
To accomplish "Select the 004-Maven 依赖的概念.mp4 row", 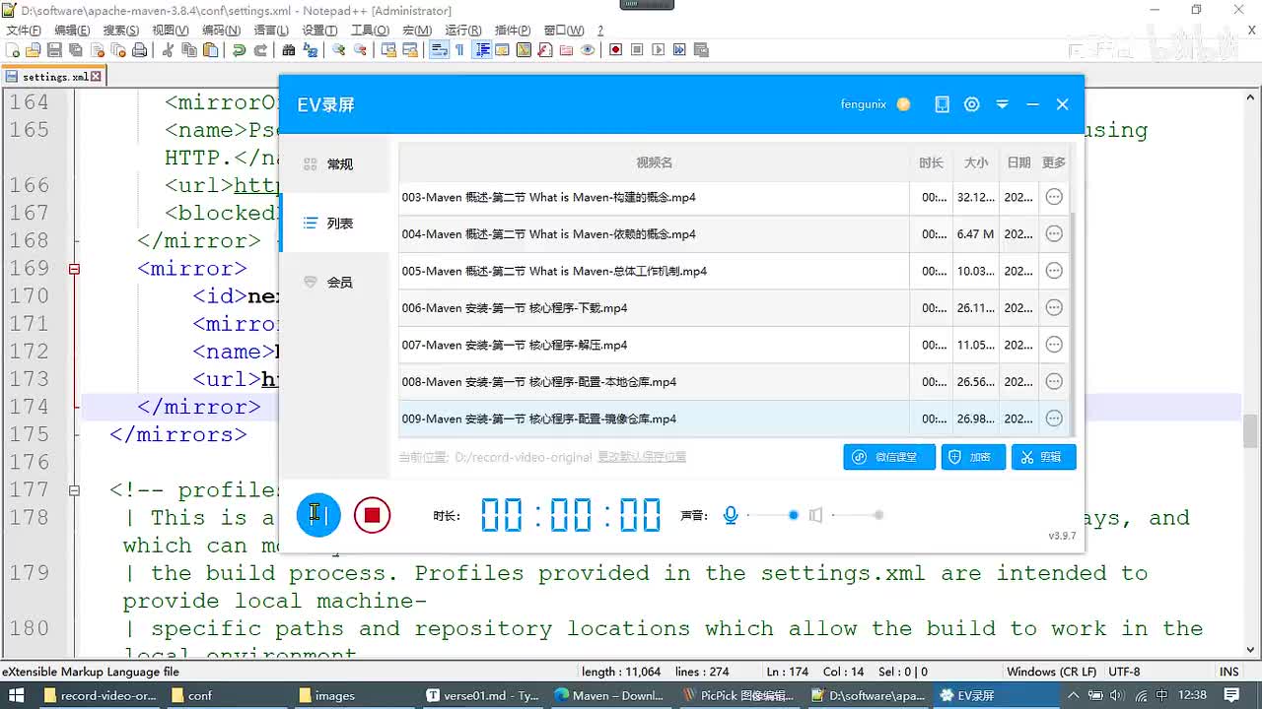I will [x=734, y=234].
